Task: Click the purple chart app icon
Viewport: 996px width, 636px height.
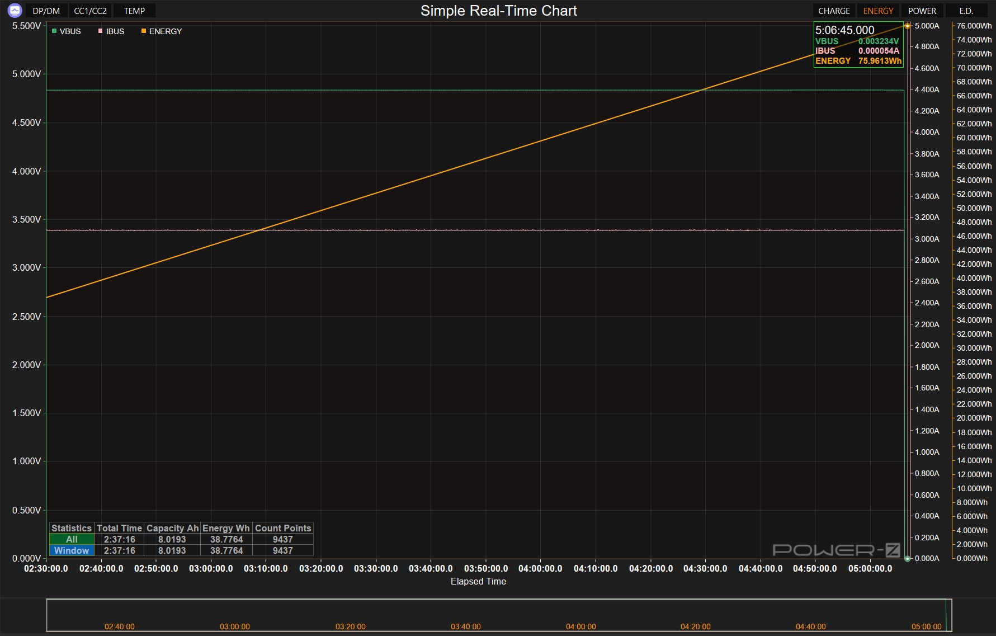Action: (x=15, y=10)
